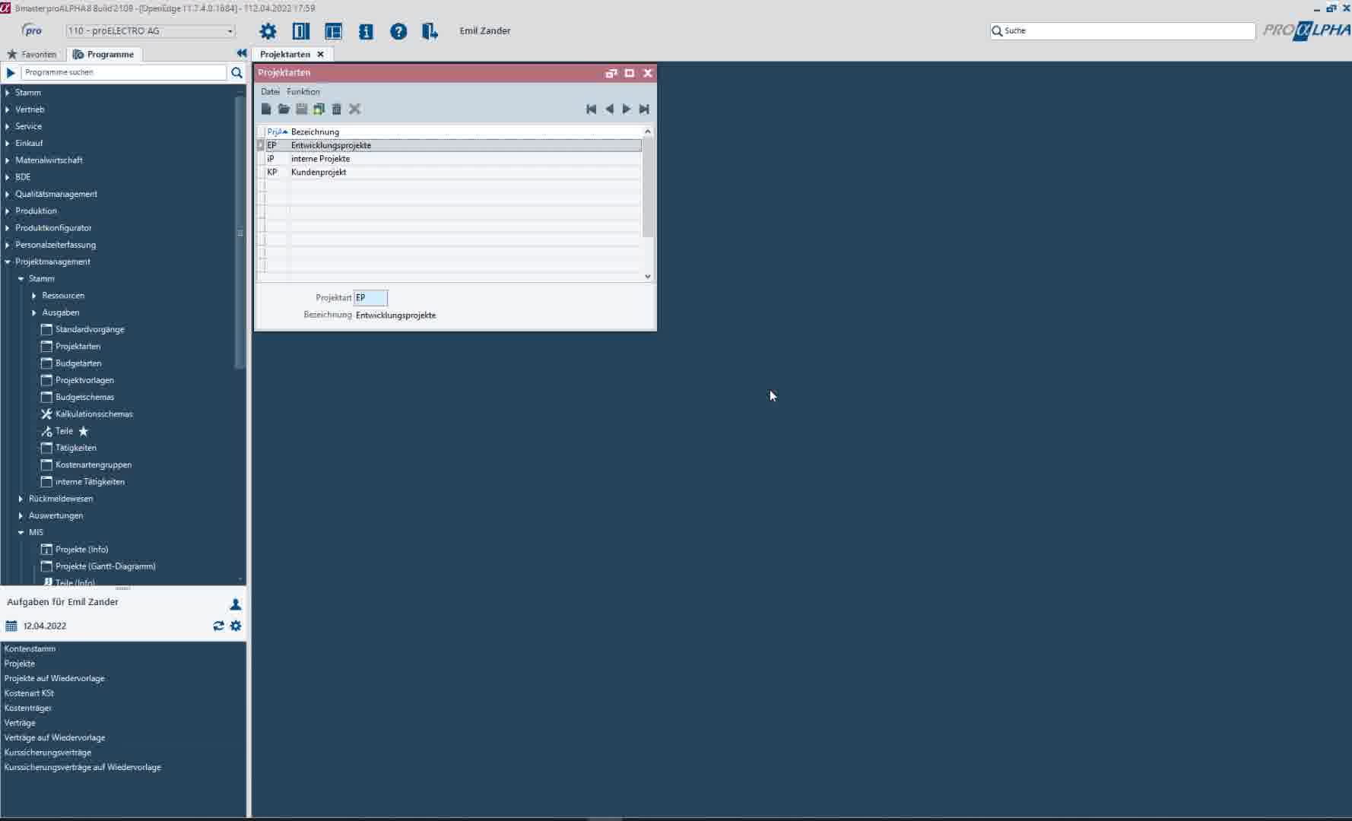
Task: Select the Projektarten document tab
Action: [x=285, y=54]
